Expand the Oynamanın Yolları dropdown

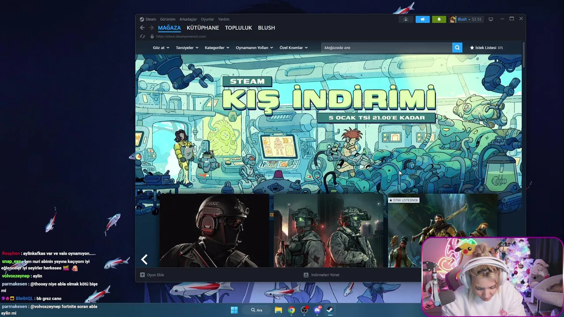[x=254, y=48]
